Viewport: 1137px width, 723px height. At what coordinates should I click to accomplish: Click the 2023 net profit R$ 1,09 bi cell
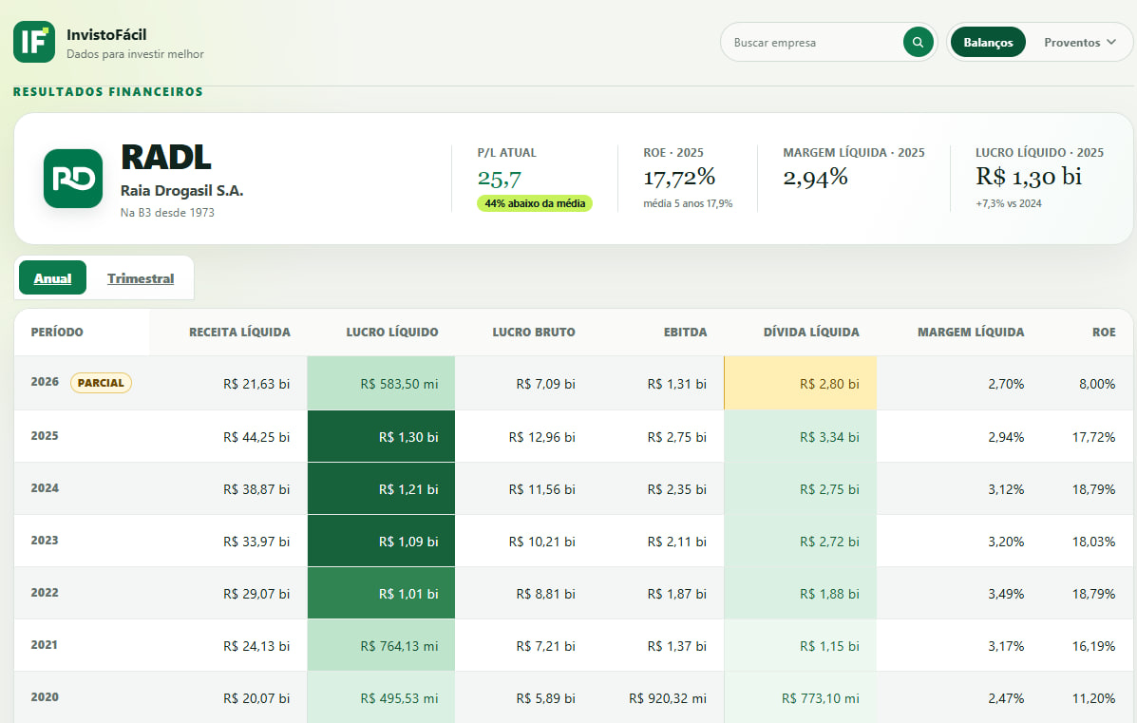[382, 541]
